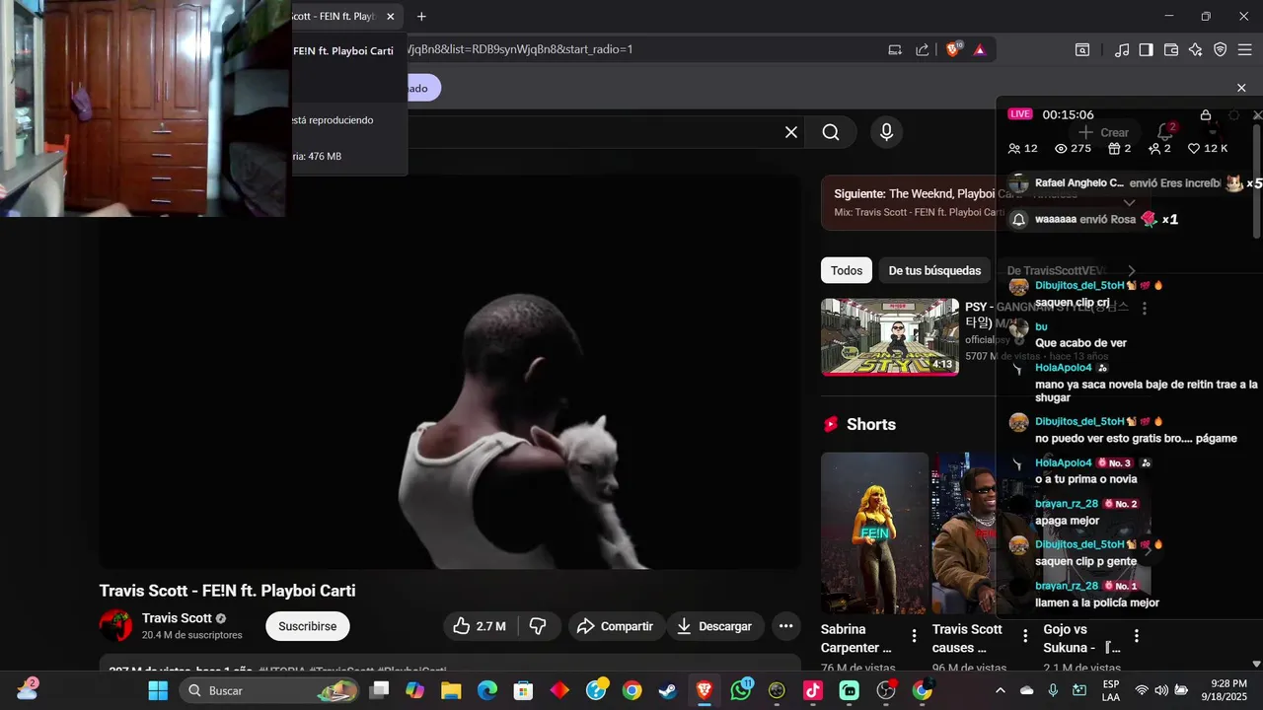The image size is (1263, 710).
Task: Click the video title text 'Travis Scott - FE!N ft. Playboi Carti'
Action: point(227,591)
